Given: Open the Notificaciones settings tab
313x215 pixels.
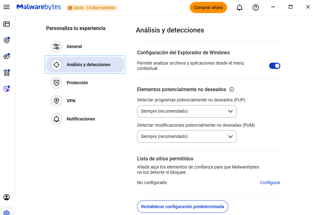Looking at the screenshot, I should (81, 119).
